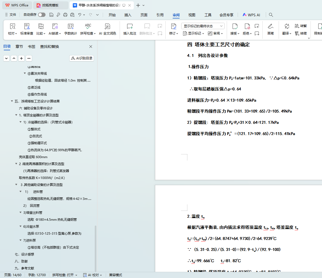Toggle 拼写检查 in the status bar
This screenshot has width=322, height=278.
[65, 275]
